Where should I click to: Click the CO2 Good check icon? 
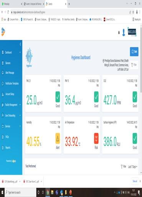[x=135, y=97]
